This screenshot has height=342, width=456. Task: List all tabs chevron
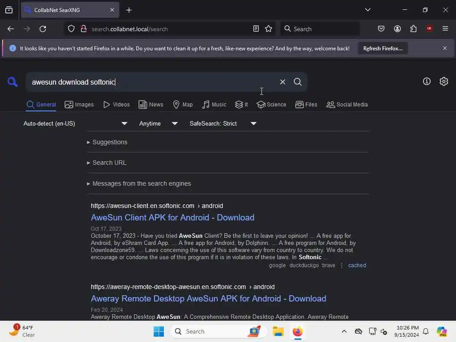tap(367, 10)
